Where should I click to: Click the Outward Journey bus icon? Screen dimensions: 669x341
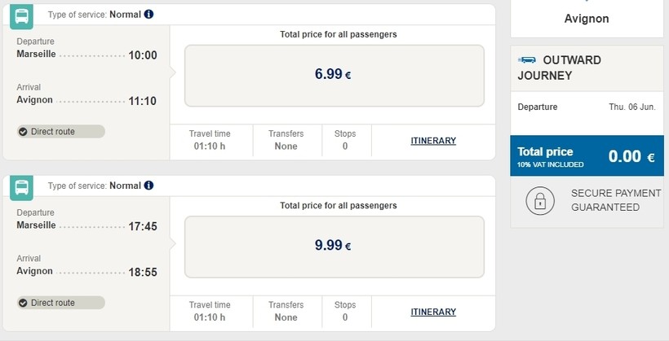point(528,60)
